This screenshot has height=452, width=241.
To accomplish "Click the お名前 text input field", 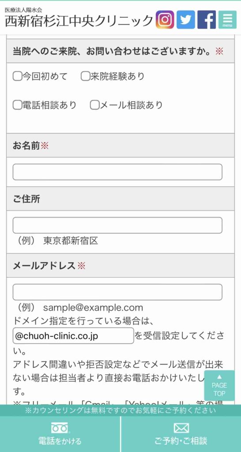I will click(x=117, y=172).
